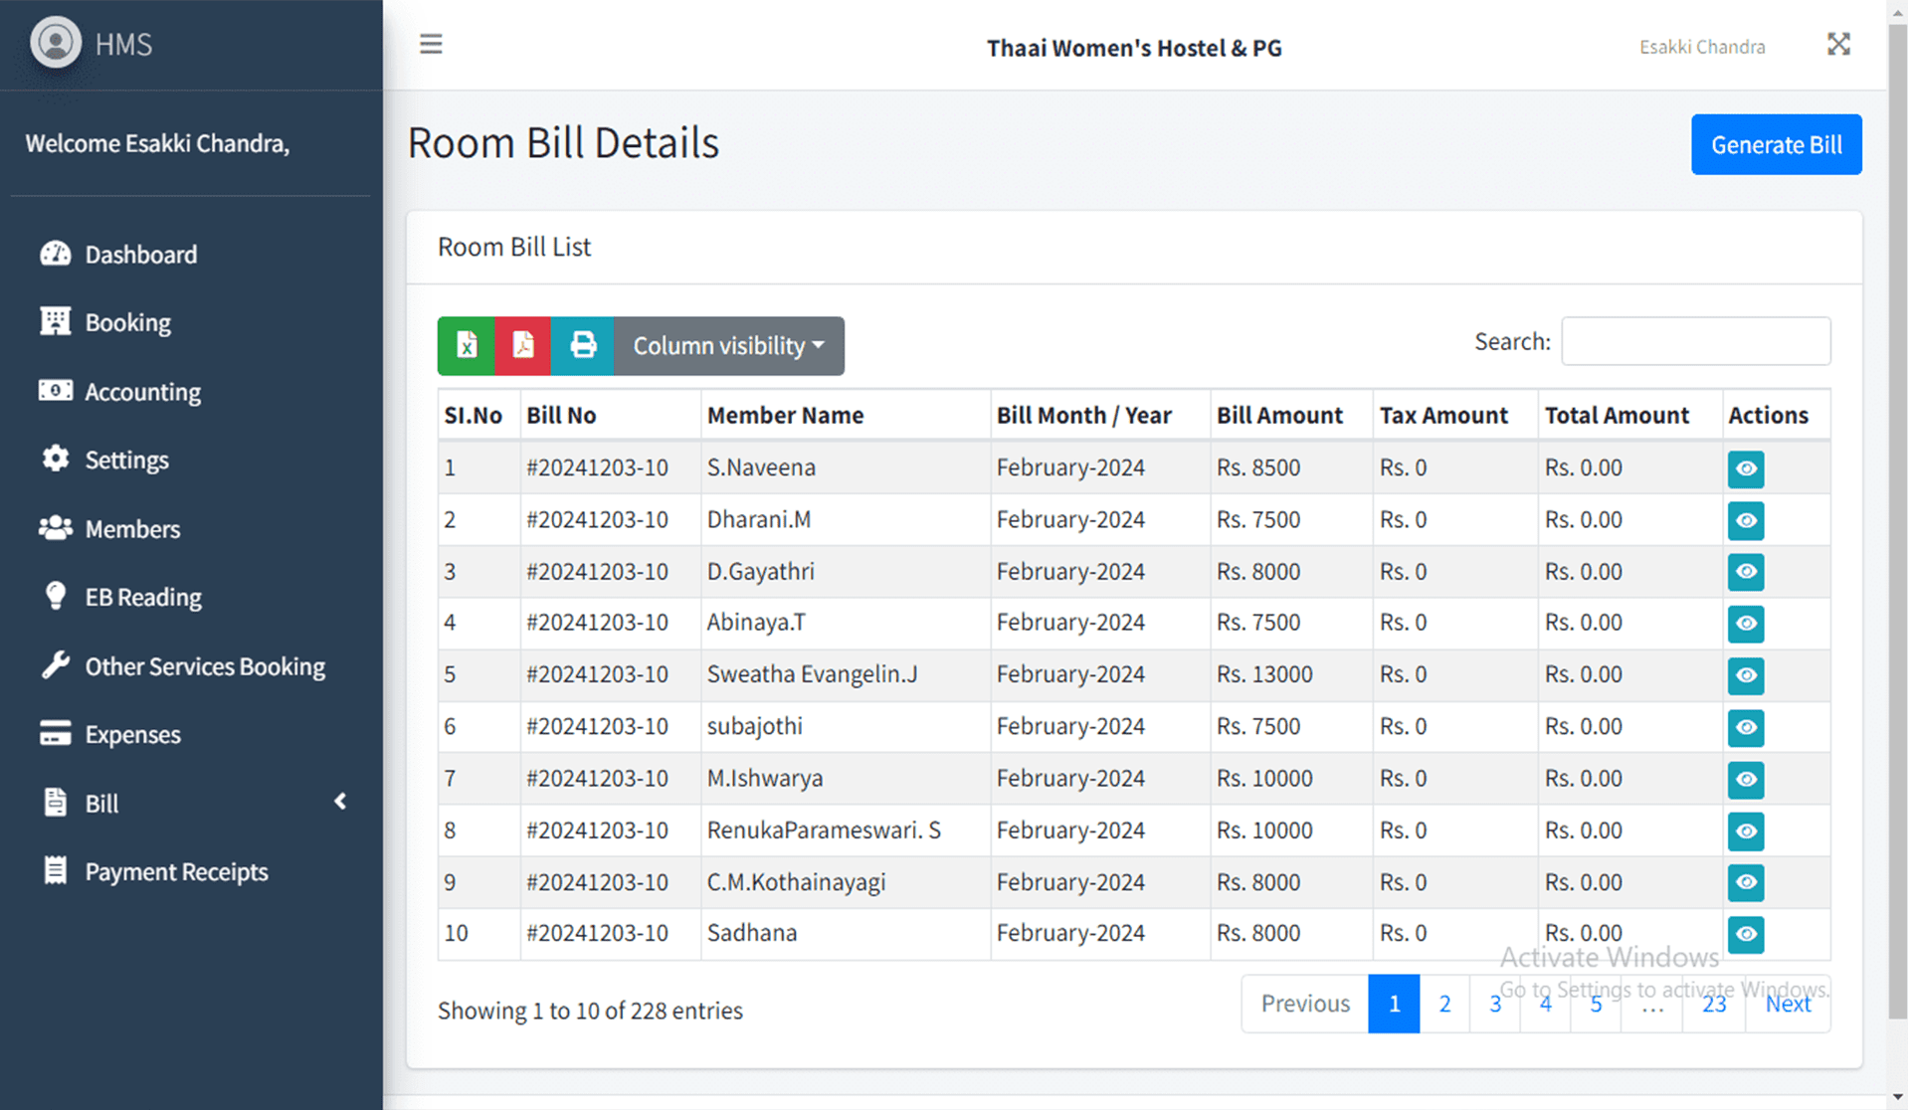Screen dimensions: 1908x1110
Task: Click the HMS brand title
Action: pos(123,44)
